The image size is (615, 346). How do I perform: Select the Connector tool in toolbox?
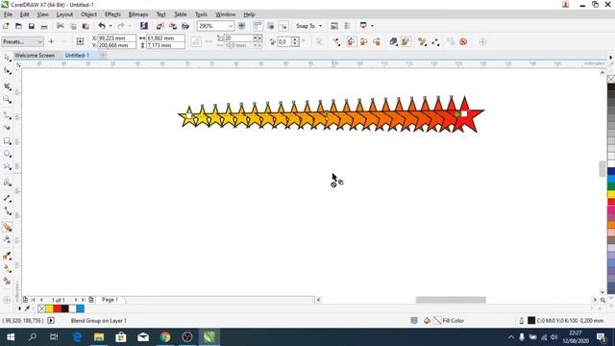click(x=7, y=211)
